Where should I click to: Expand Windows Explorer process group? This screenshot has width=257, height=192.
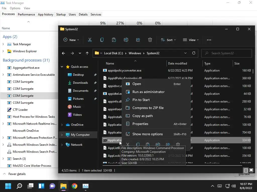coord(3,51)
